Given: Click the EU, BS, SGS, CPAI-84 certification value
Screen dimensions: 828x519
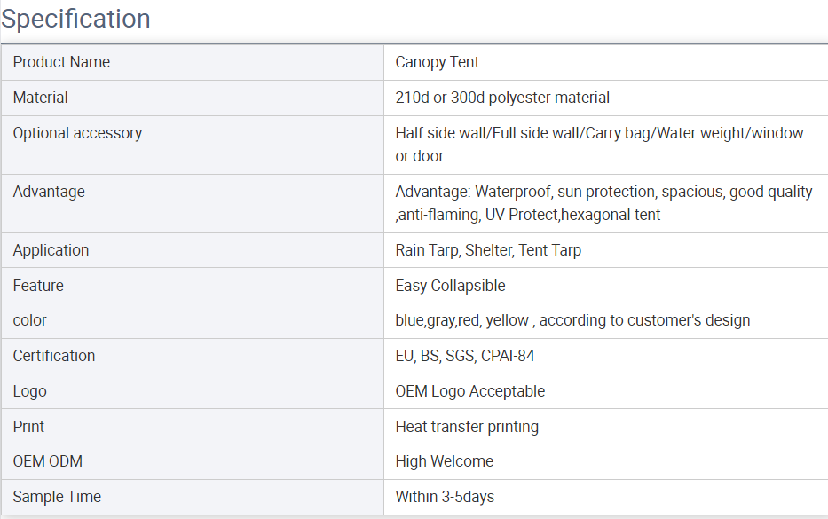Looking at the screenshot, I should pyautogui.click(x=465, y=356).
